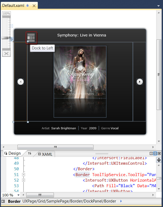Open the document tab list dropdown arrow

[158, 6]
